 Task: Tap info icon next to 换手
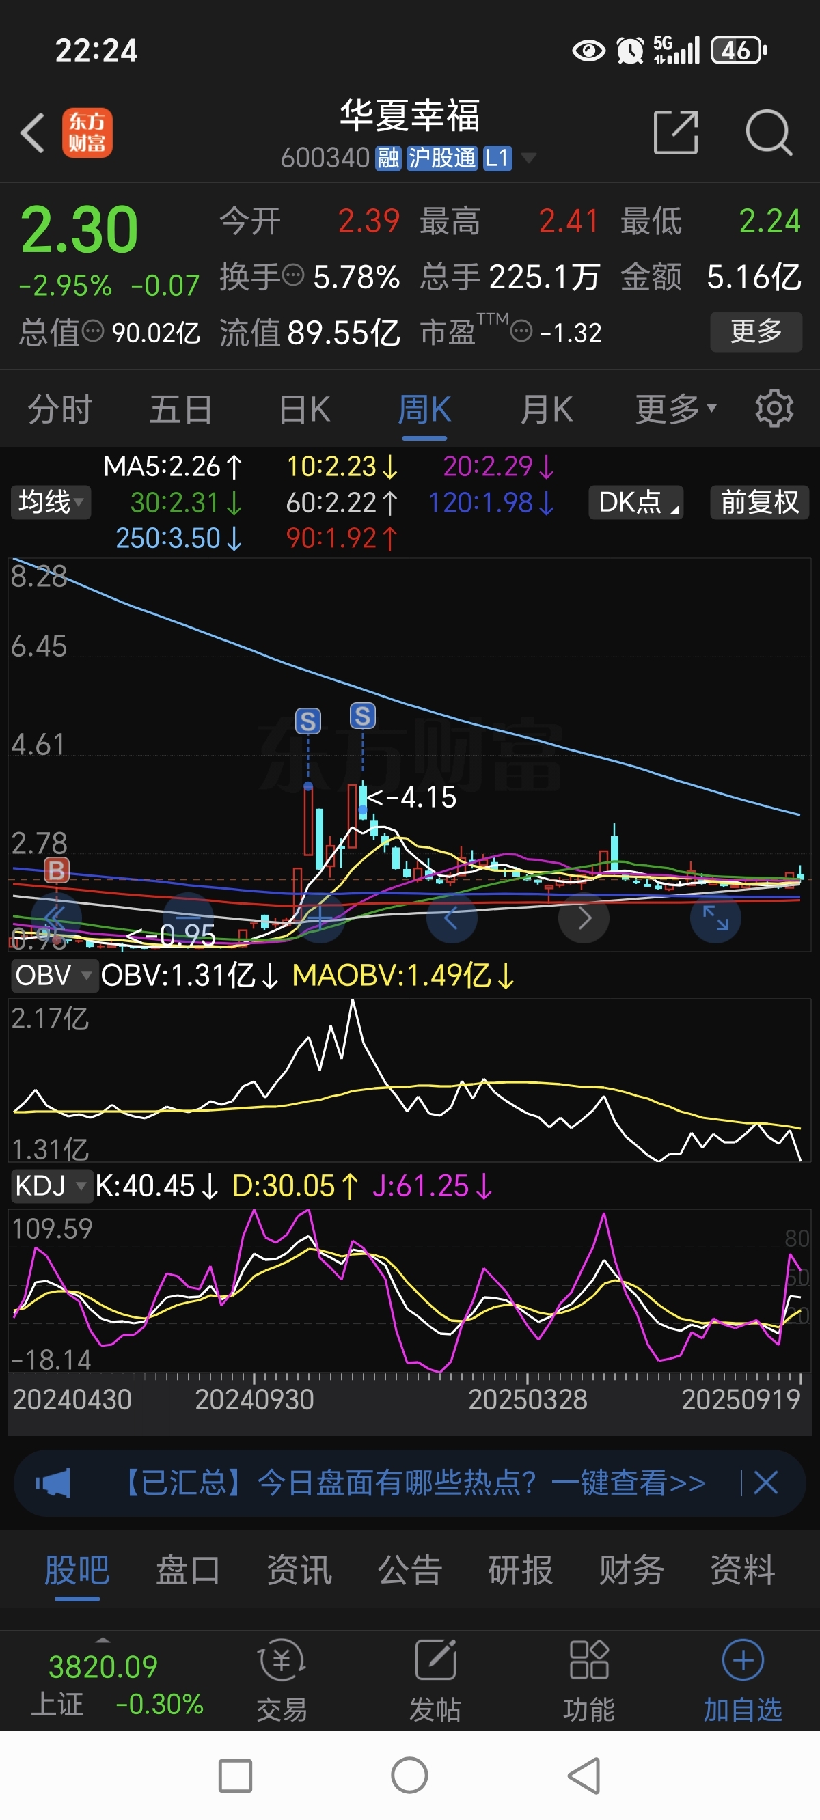pos(293,274)
